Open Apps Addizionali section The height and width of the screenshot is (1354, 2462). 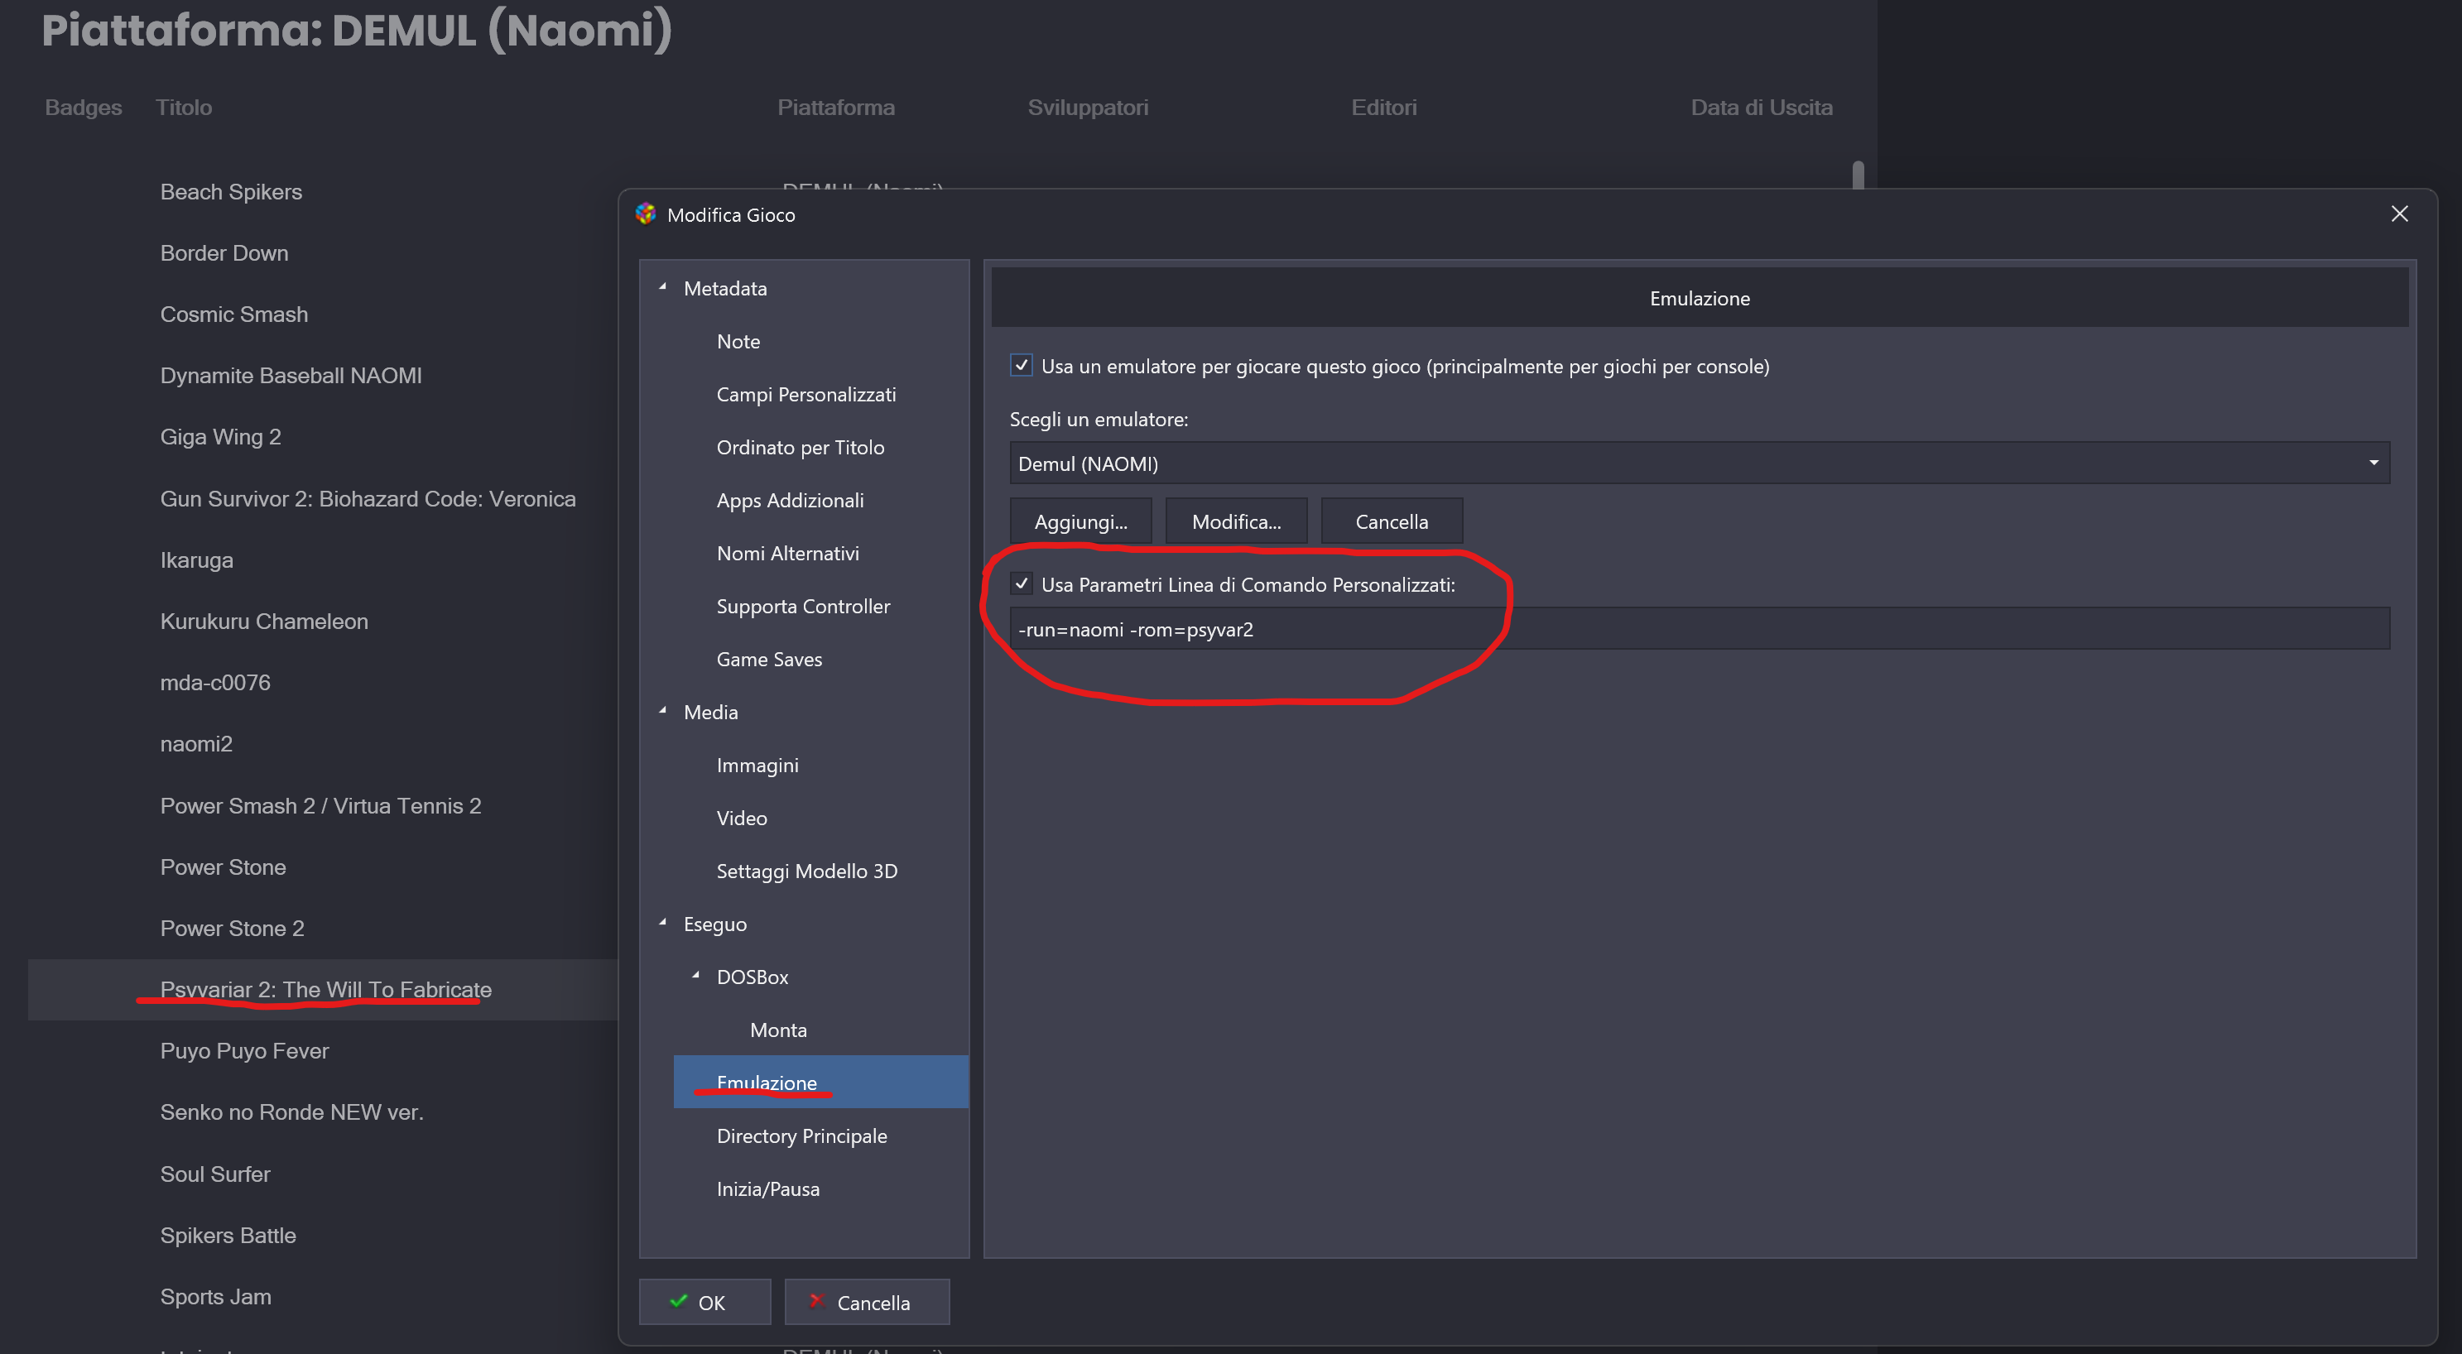pos(790,501)
